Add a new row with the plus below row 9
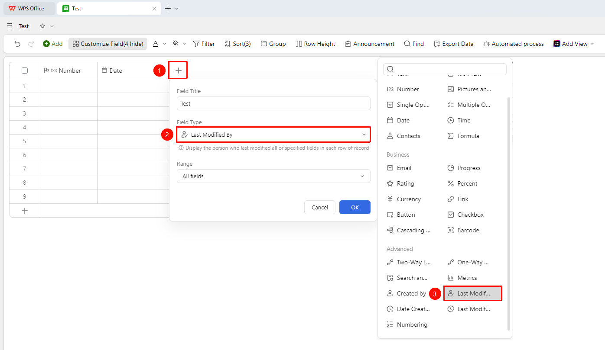The image size is (605, 350). (25, 211)
